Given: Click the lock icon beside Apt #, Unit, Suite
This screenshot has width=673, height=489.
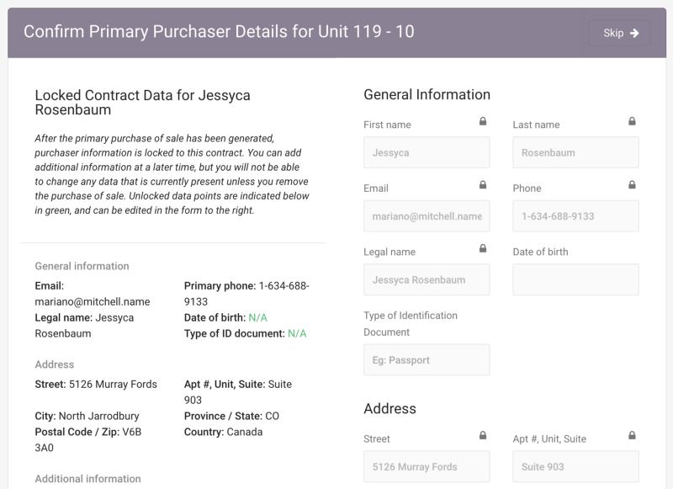Looking at the screenshot, I should [632, 436].
